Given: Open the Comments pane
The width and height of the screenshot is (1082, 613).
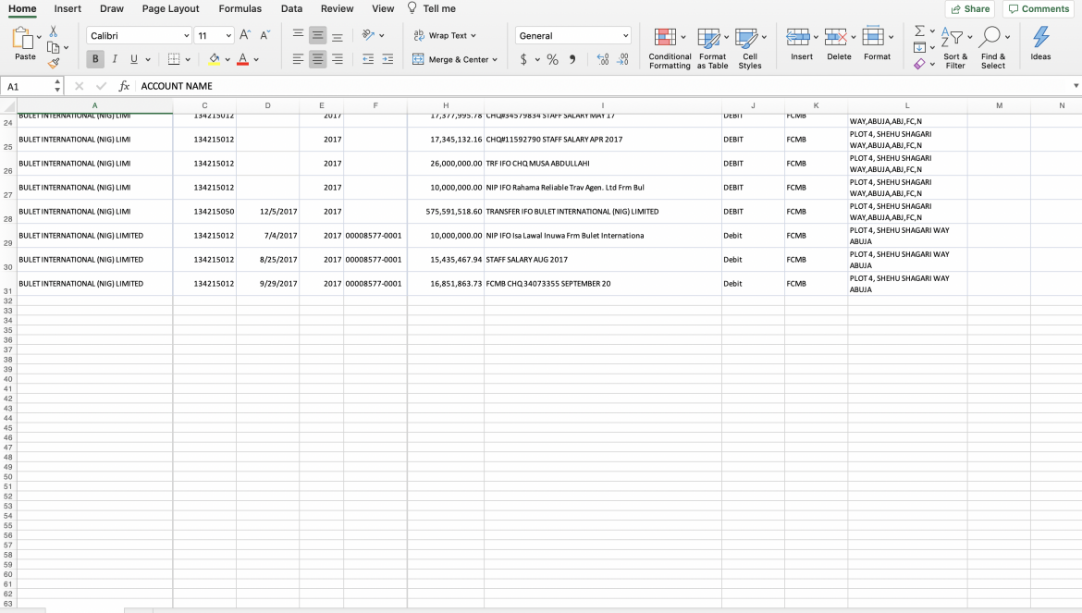Looking at the screenshot, I should (1039, 9).
